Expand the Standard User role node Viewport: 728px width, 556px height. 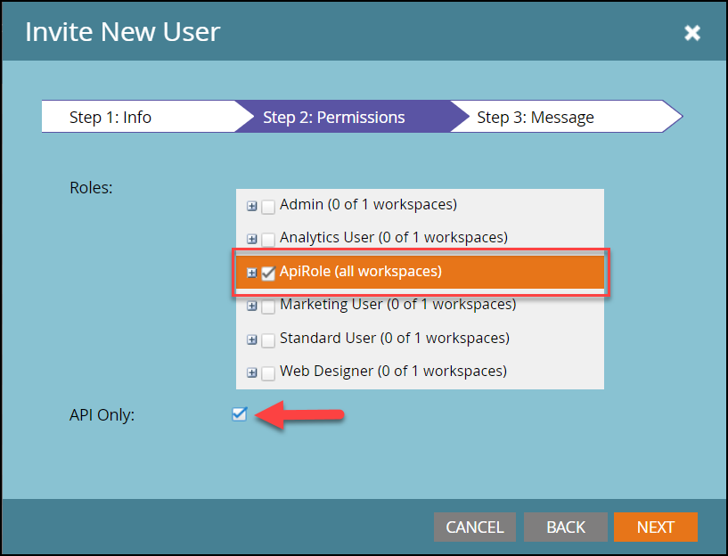[252, 339]
